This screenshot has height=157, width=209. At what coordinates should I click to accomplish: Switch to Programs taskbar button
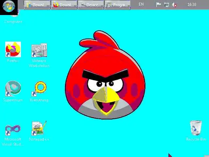(117, 5)
